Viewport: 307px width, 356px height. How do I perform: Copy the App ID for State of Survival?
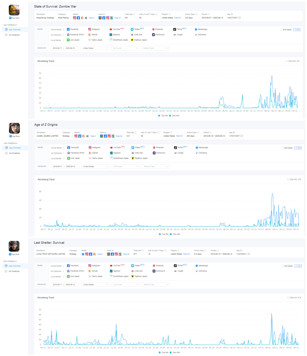click(240, 18)
